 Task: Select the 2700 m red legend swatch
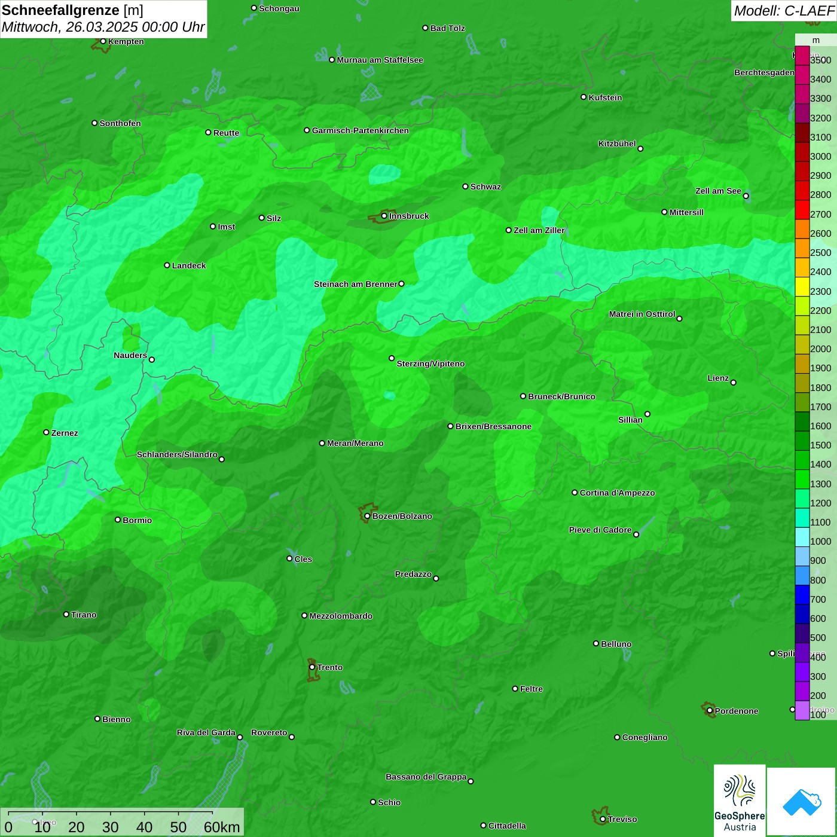pos(802,210)
